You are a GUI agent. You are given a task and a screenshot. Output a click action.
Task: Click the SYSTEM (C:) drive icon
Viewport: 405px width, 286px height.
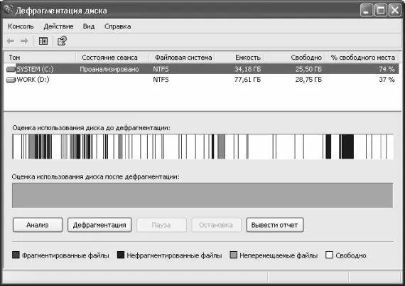(x=11, y=69)
